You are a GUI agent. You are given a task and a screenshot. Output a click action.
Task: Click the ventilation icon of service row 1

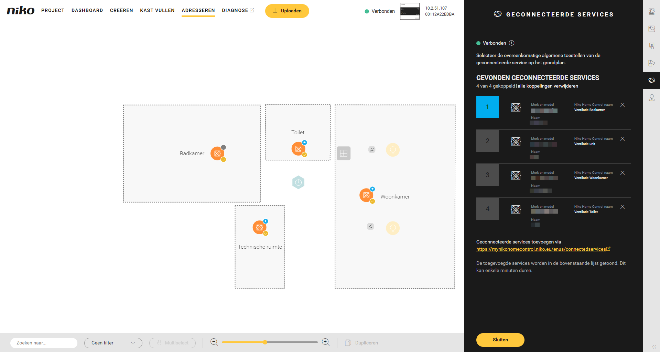516,107
